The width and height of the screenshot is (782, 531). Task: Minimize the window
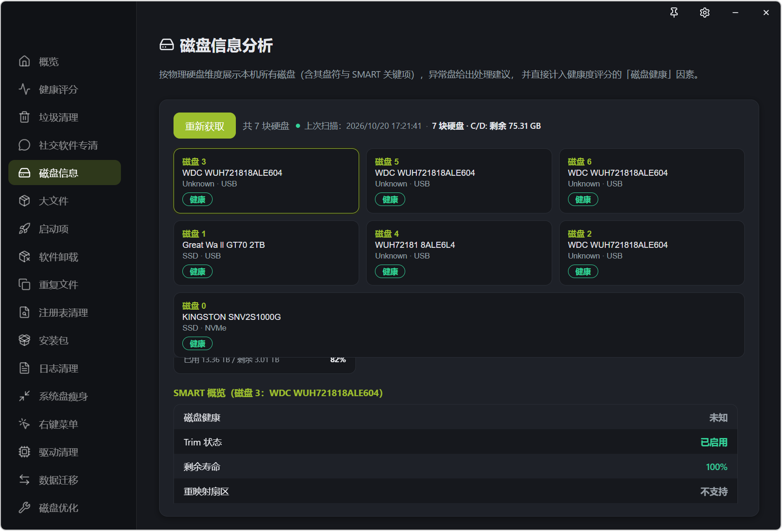point(735,13)
